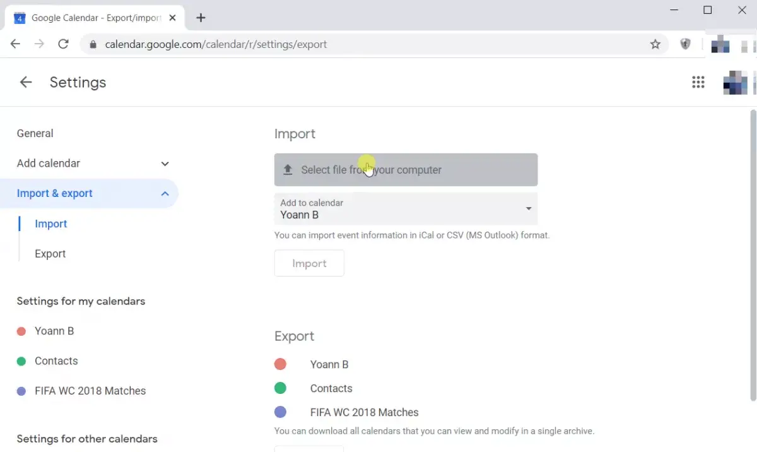Click the Import section heading

coord(295,134)
